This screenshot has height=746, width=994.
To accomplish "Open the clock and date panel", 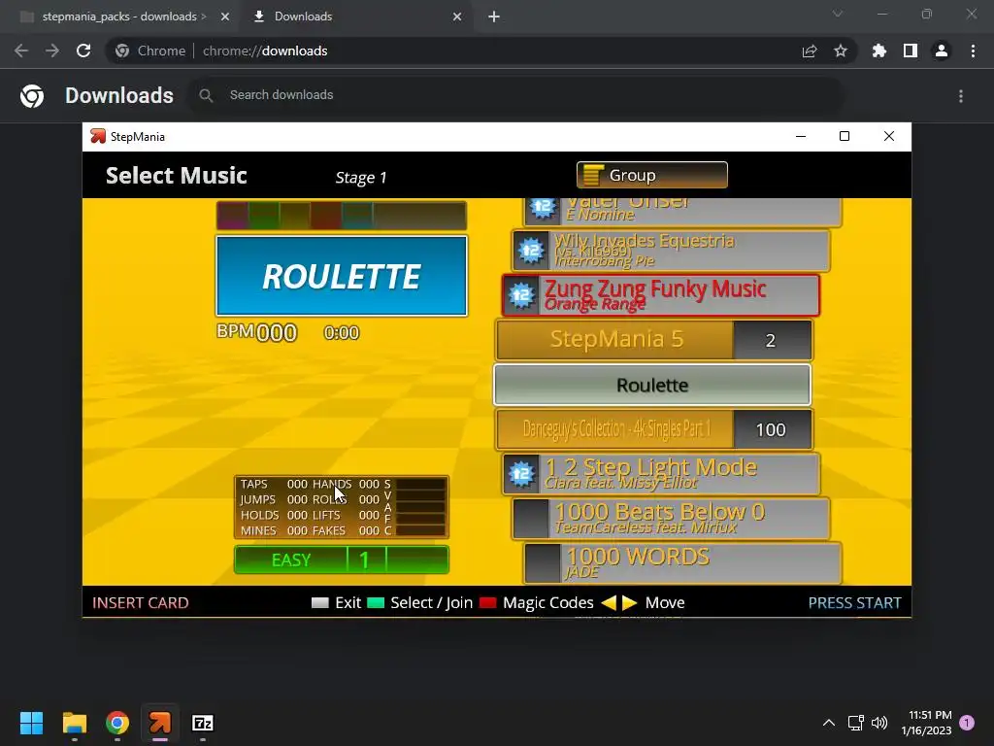I will pos(926,723).
